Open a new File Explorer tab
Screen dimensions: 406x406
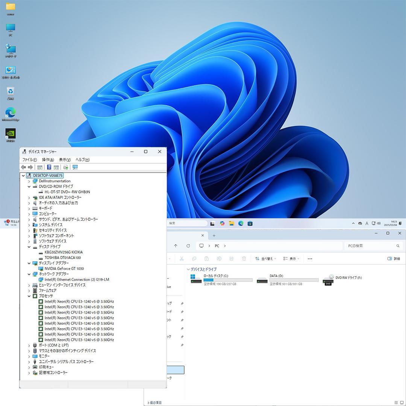(214, 236)
